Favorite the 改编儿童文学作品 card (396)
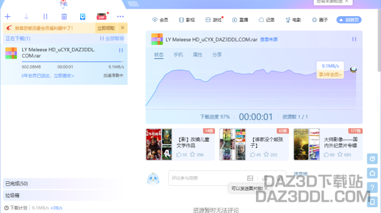381x213 pixels. pos(197,154)
